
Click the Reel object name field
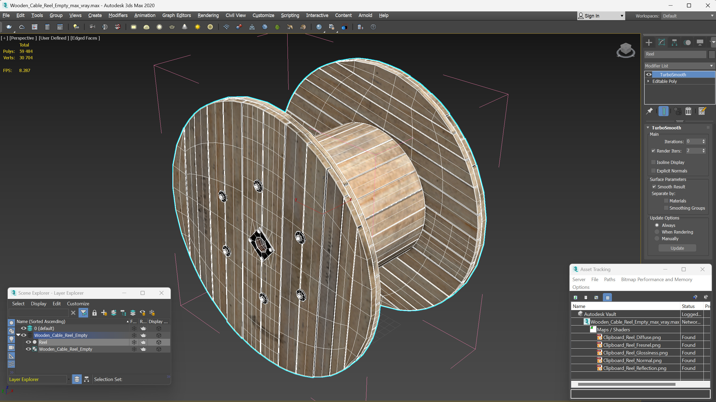(x=675, y=54)
